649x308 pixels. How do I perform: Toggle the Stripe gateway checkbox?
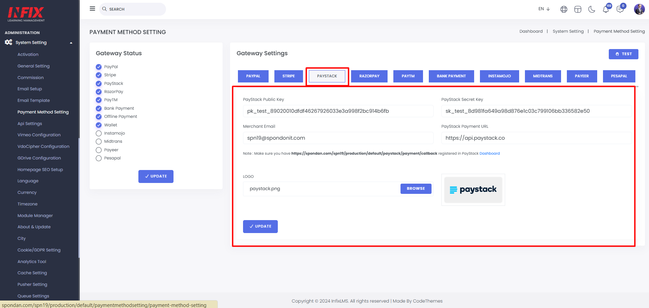[99, 75]
